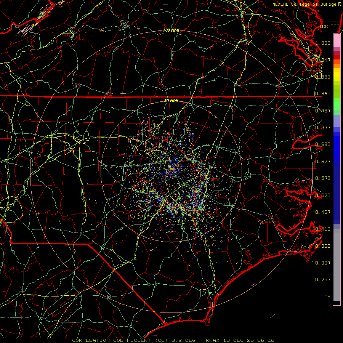Image resolution: width=343 pixels, height=343 pixels.
Task: Click the 0.253 legend value
Action: 323,280
